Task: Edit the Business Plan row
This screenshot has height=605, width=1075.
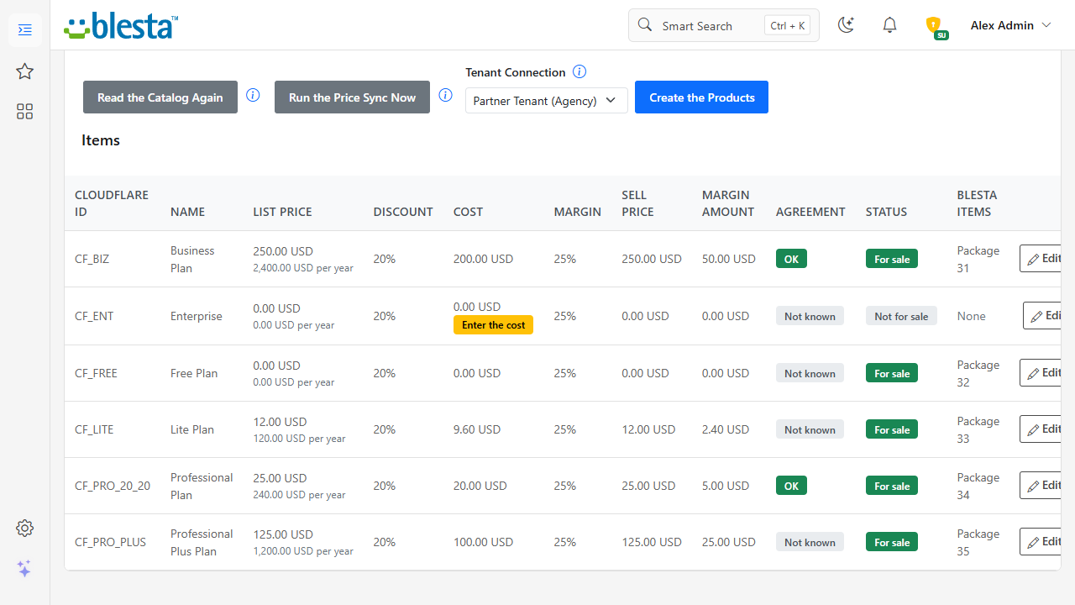Action: click(x=1041, y=259)
